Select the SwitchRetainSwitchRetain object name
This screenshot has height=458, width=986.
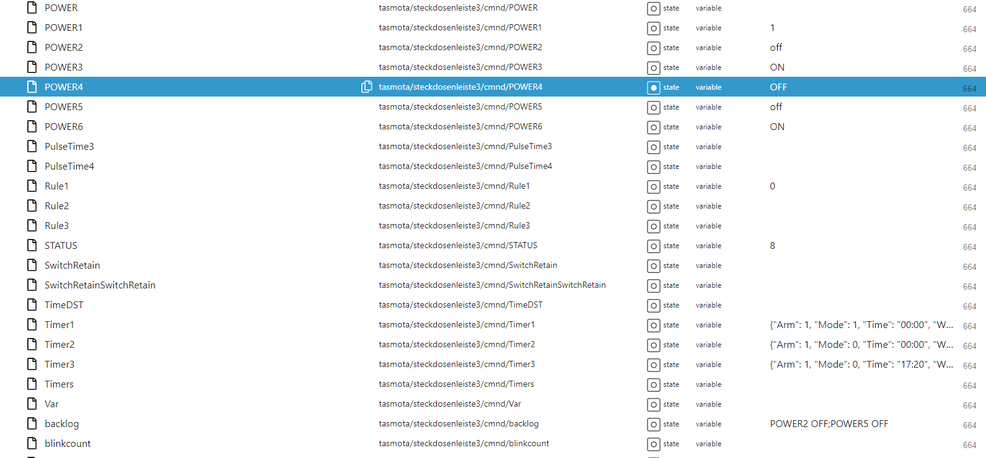point(100,285)
